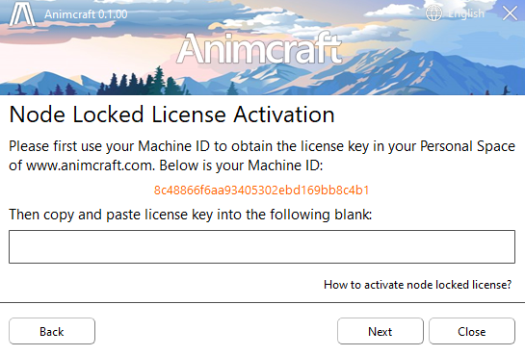Viewport: 525px width, 356px height.
Task: Go to previous step with Back button
Action: click(52, 331)
